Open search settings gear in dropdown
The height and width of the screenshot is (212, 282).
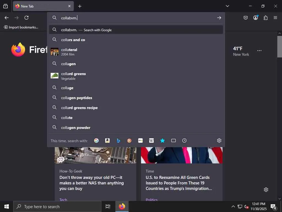click(x=219, y=141)
